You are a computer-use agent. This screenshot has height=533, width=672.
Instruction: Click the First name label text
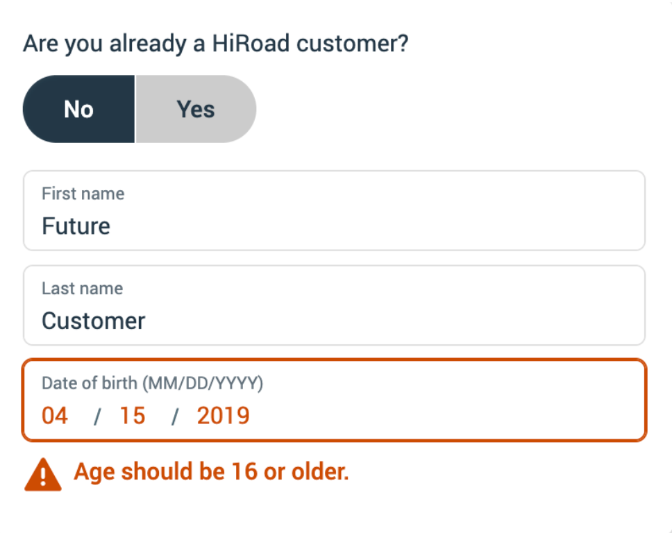(x=83, y=194)
